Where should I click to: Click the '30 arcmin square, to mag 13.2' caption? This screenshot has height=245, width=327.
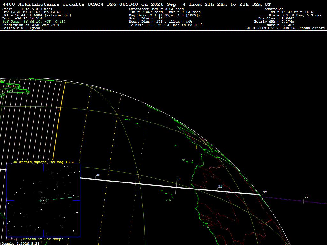pyautogui.click(x=43, y=162)
